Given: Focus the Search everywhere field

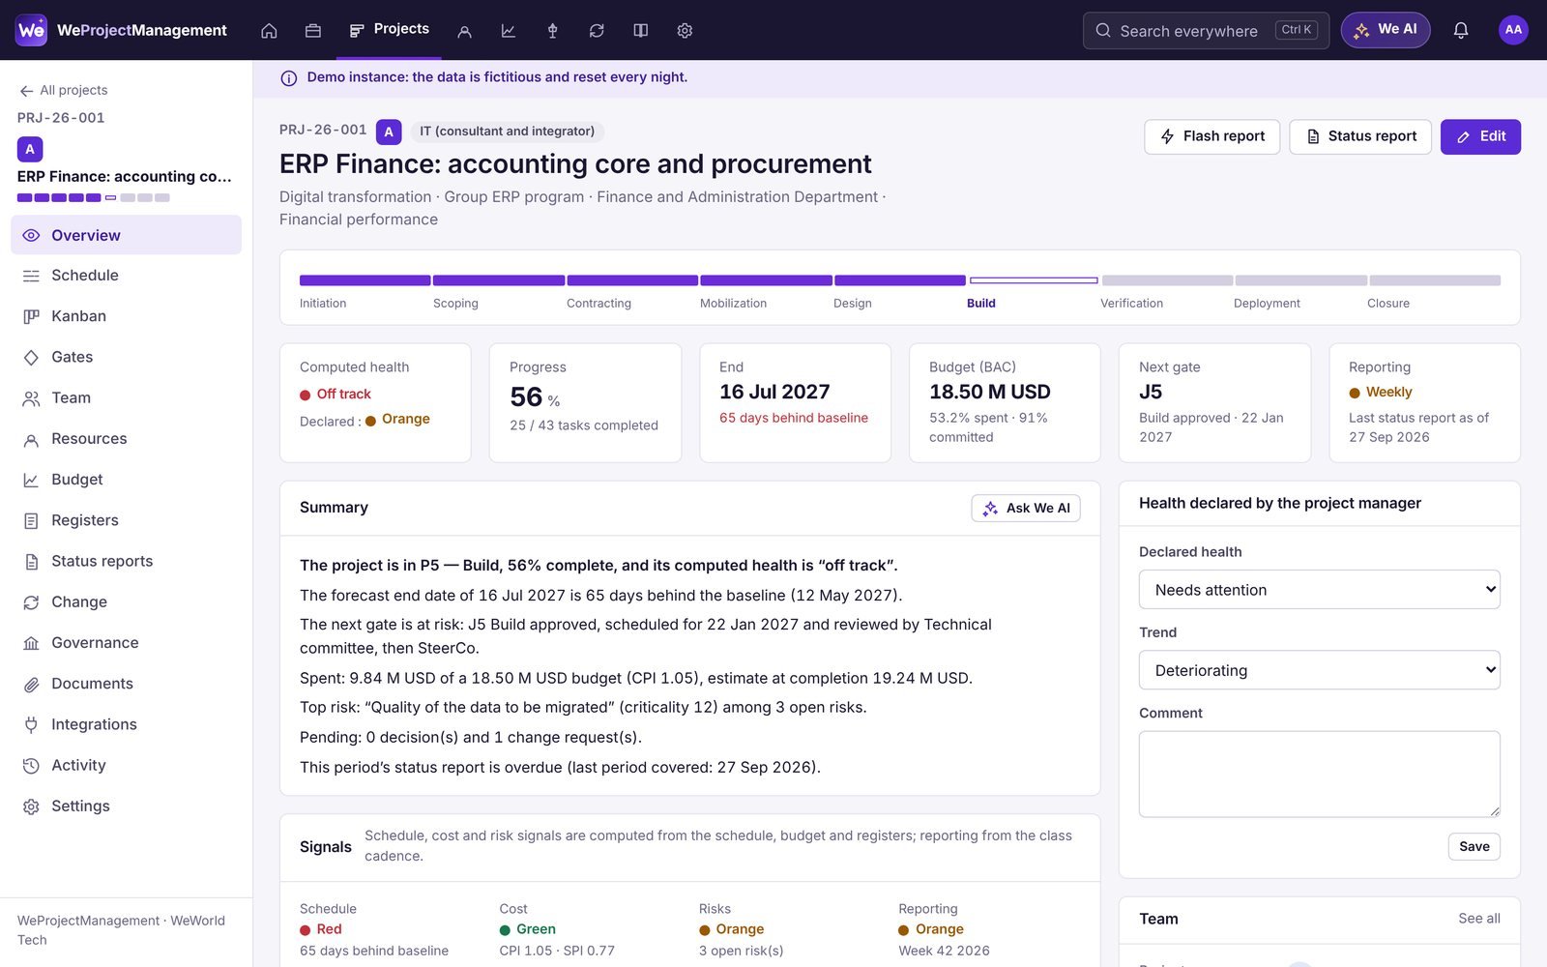Looking at the screenshot, I should pyautogui.click(x=1206, y=30).
